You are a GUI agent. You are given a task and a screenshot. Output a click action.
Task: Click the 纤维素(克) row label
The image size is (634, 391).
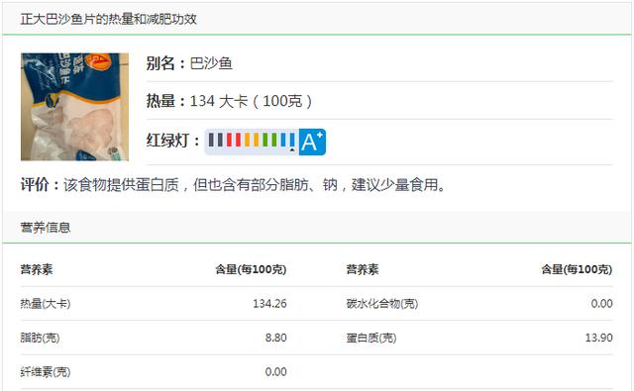coord(46,371)
